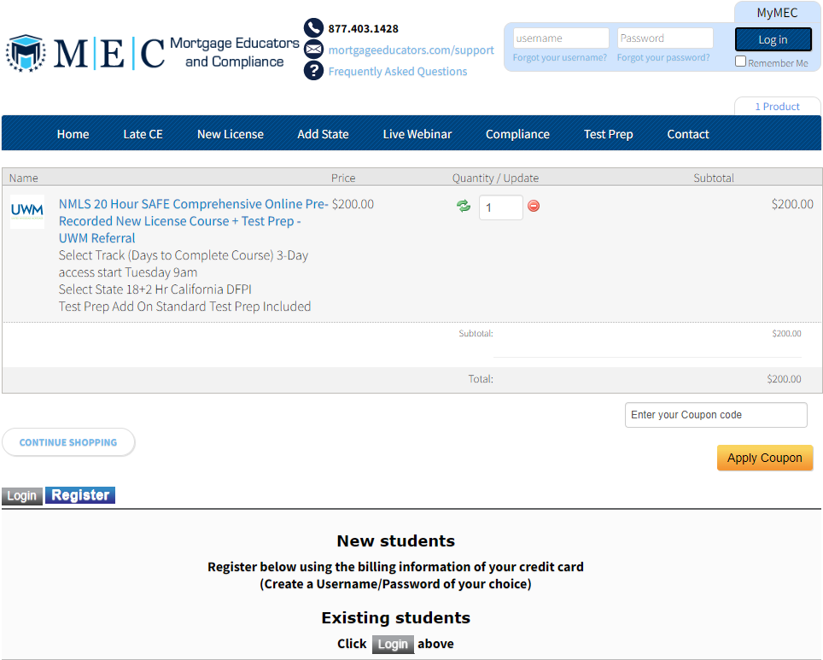Open the Live Webinar menu
Image resolution: width=823 pixels, height=660 pixels.
[417, 134]
